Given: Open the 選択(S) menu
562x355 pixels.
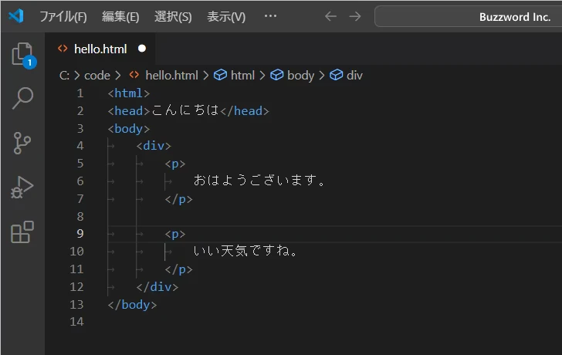Looking at the screenshot, I should click(x=173, y=16).
